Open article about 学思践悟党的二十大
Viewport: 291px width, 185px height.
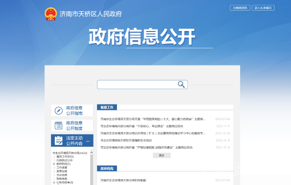[x=153, y=119]
